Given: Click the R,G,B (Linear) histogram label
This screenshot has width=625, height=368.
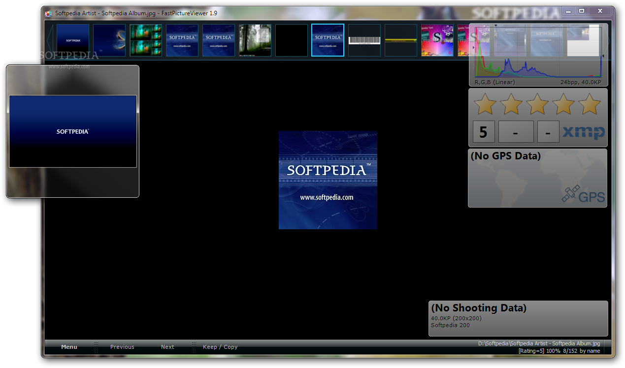Looking at the screenshot, I should coord(495,82).
